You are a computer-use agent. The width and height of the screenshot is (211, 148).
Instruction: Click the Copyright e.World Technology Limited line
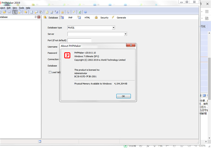point(100,60)
